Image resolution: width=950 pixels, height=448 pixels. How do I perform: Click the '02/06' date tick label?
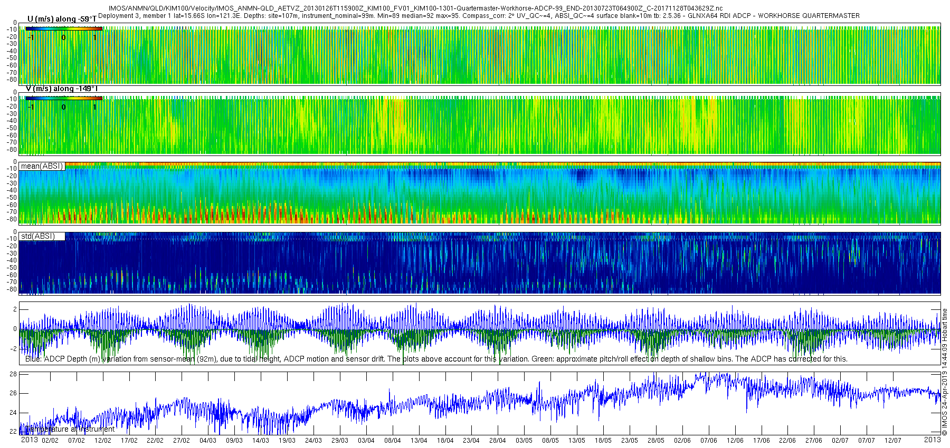coord(682,441)
